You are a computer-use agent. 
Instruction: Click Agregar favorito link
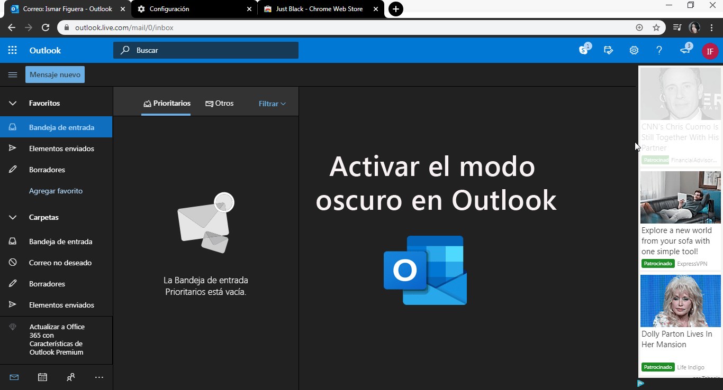click(56, 191)
